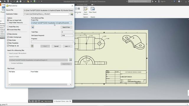Image resolution: width=189 pixels, height=106 pixels.
Task: Click the Tile windows grid icon
Action: tap(33, 101)
